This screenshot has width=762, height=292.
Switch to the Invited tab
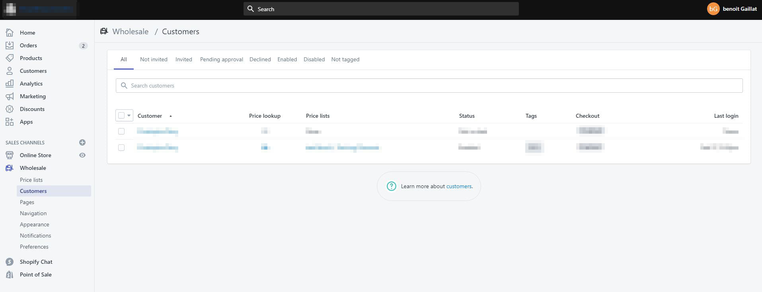point(184,59)
